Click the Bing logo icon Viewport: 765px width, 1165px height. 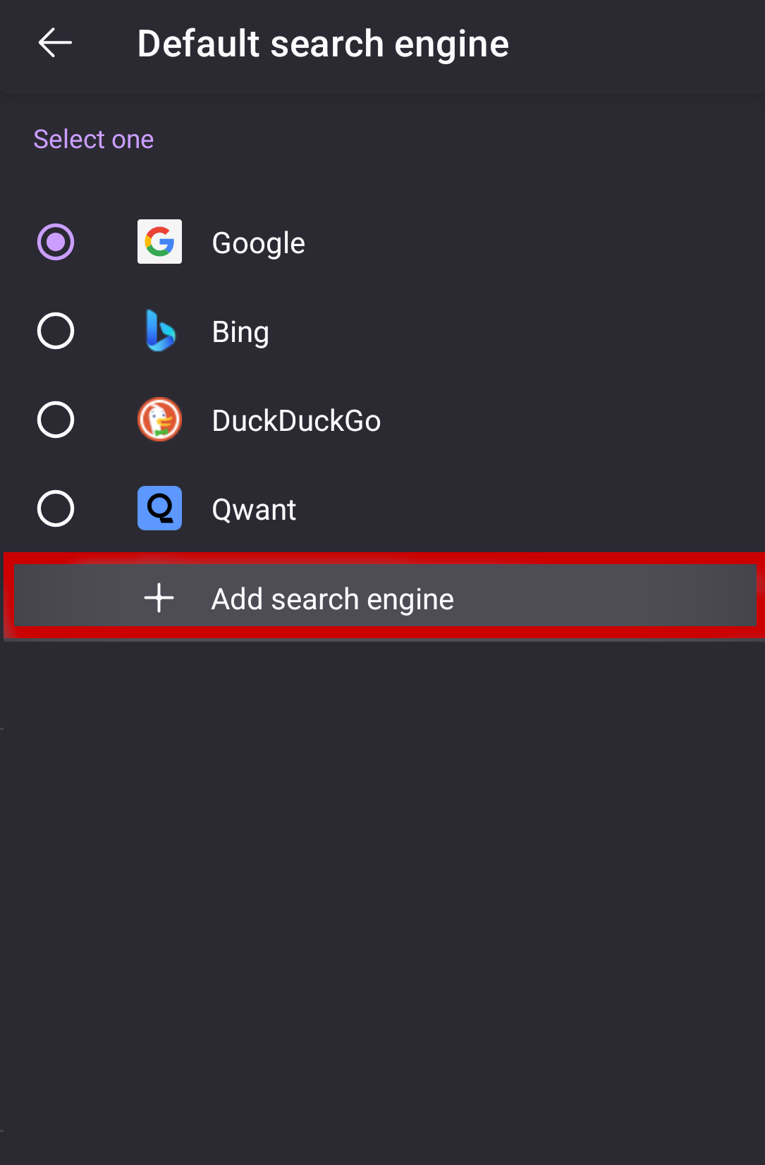[x=159, y=331]
